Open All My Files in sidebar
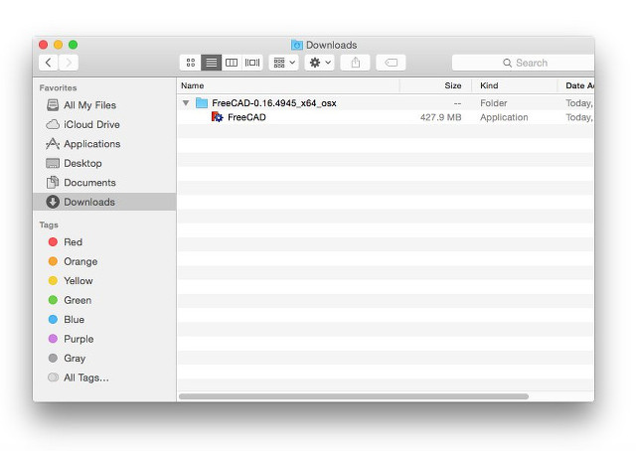The width and height of the screenshot is (636, 451). pyautogui.click(x=104, y=105)
